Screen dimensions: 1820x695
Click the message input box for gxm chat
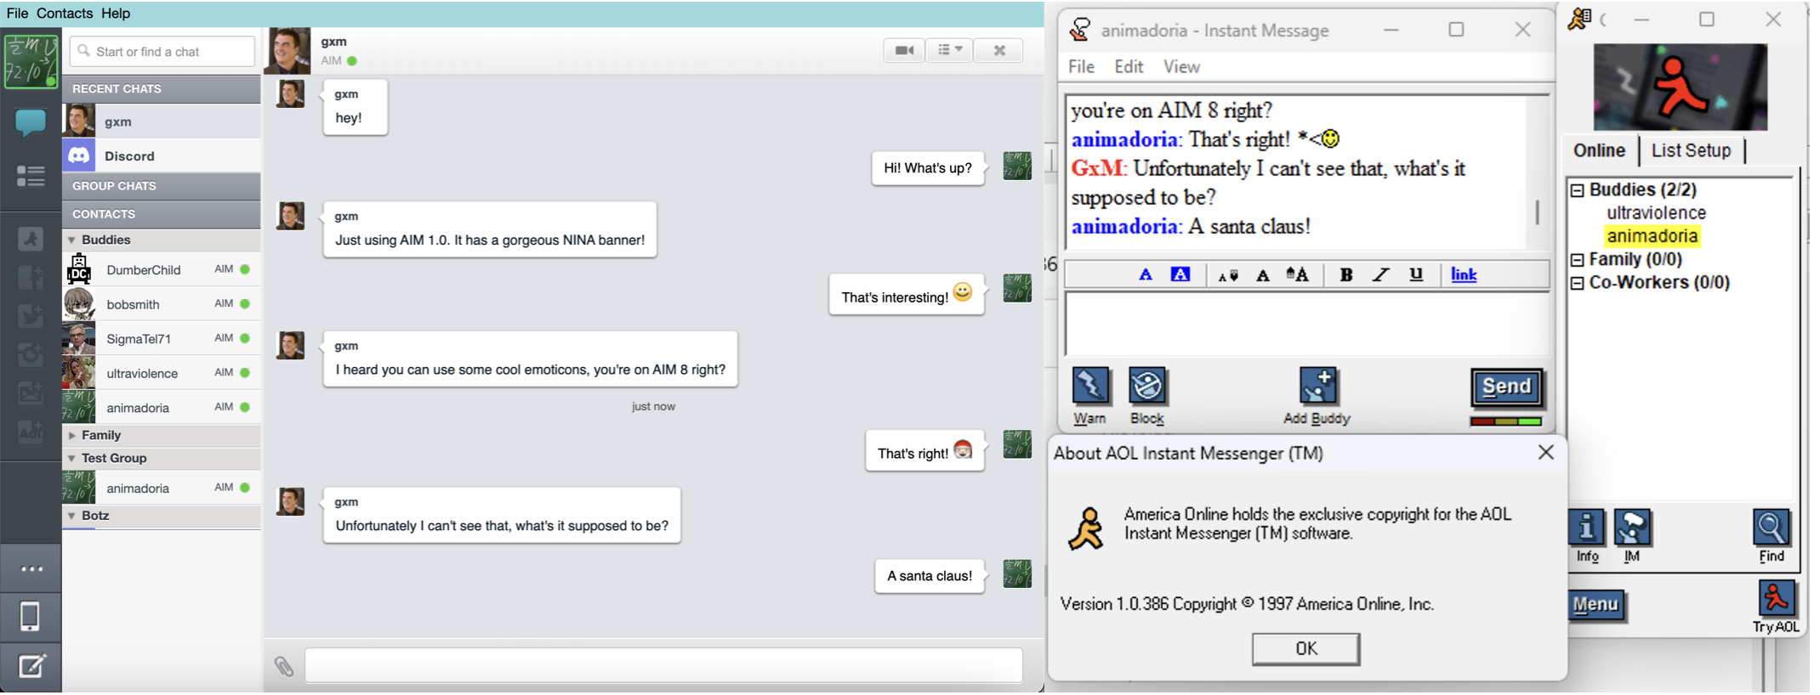click(663, 665)
